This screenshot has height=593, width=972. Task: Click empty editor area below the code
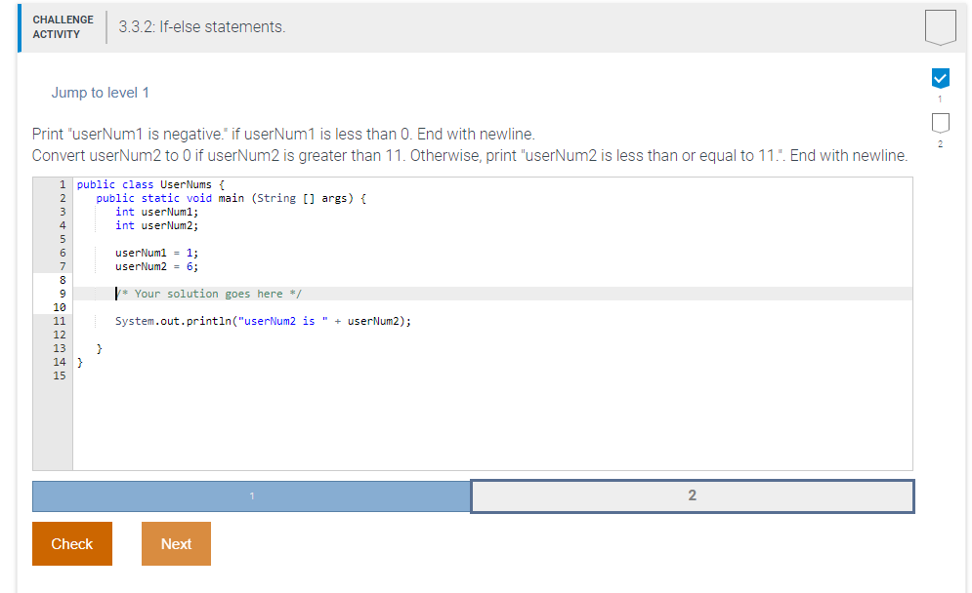[492, 426]
